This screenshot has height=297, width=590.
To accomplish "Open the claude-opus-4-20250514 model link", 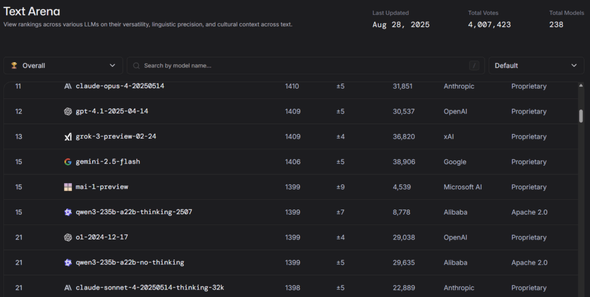I will pyautogui.click(x=120, y=86).
